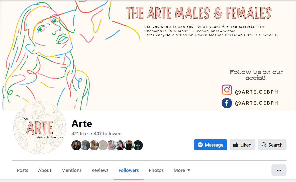Click the 421 likes link
The image size is (296, 182).
(80, 133)
